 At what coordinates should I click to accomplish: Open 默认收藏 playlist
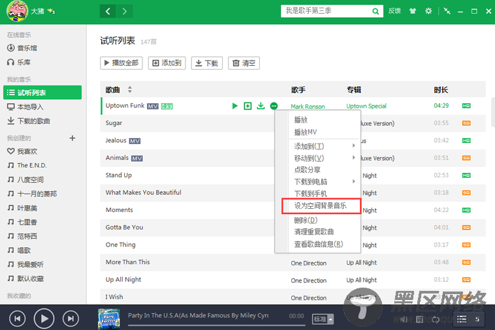click(25, 278)
